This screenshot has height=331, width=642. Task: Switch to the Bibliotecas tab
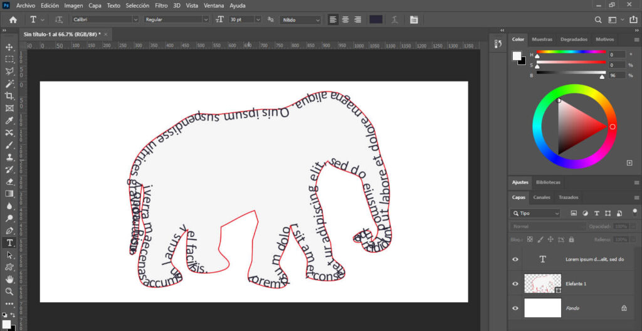click(548, 182)
